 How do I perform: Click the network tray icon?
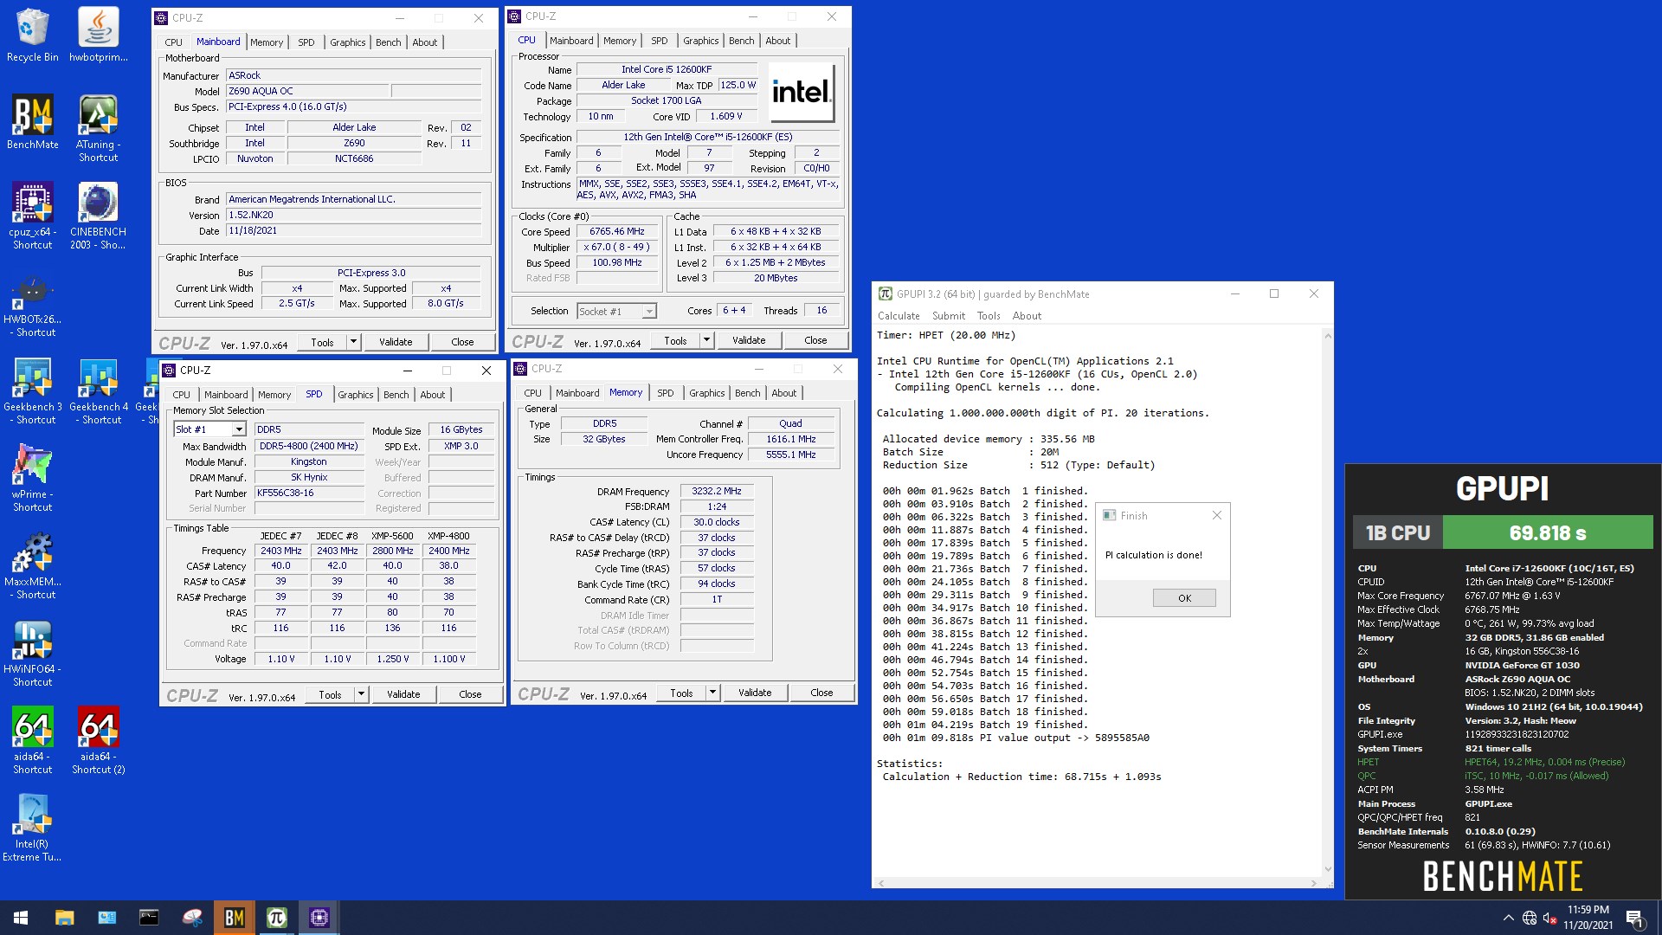pos(1530,918)
